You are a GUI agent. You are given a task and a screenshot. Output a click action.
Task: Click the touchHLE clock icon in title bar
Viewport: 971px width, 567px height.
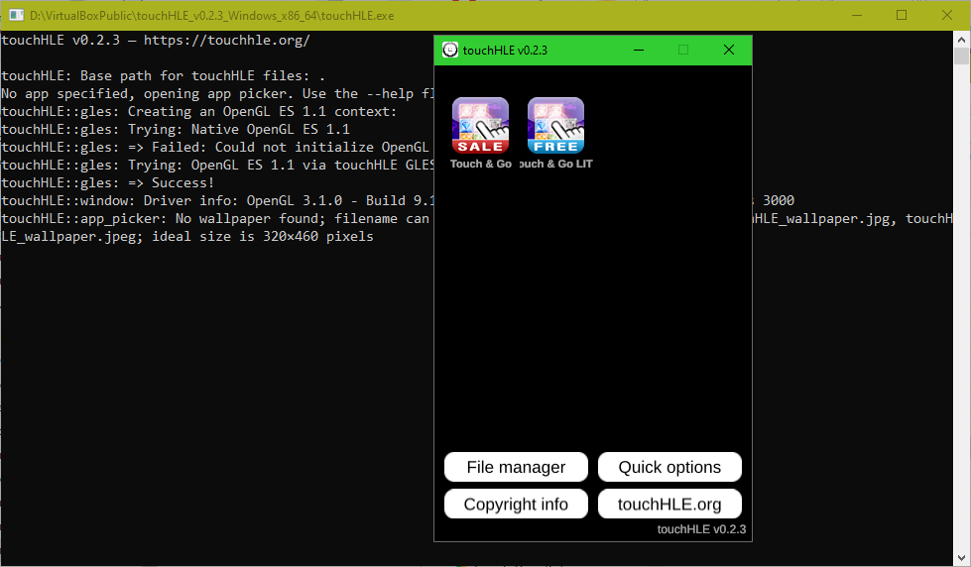(450, 51)
